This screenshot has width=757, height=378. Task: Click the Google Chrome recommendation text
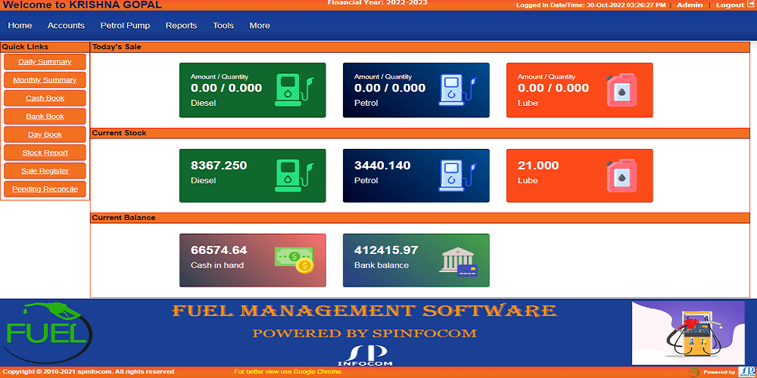288,372
